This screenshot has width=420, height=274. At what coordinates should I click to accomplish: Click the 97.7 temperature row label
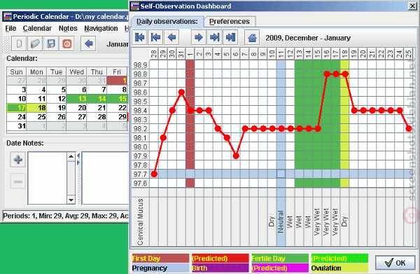click(141, 174)
